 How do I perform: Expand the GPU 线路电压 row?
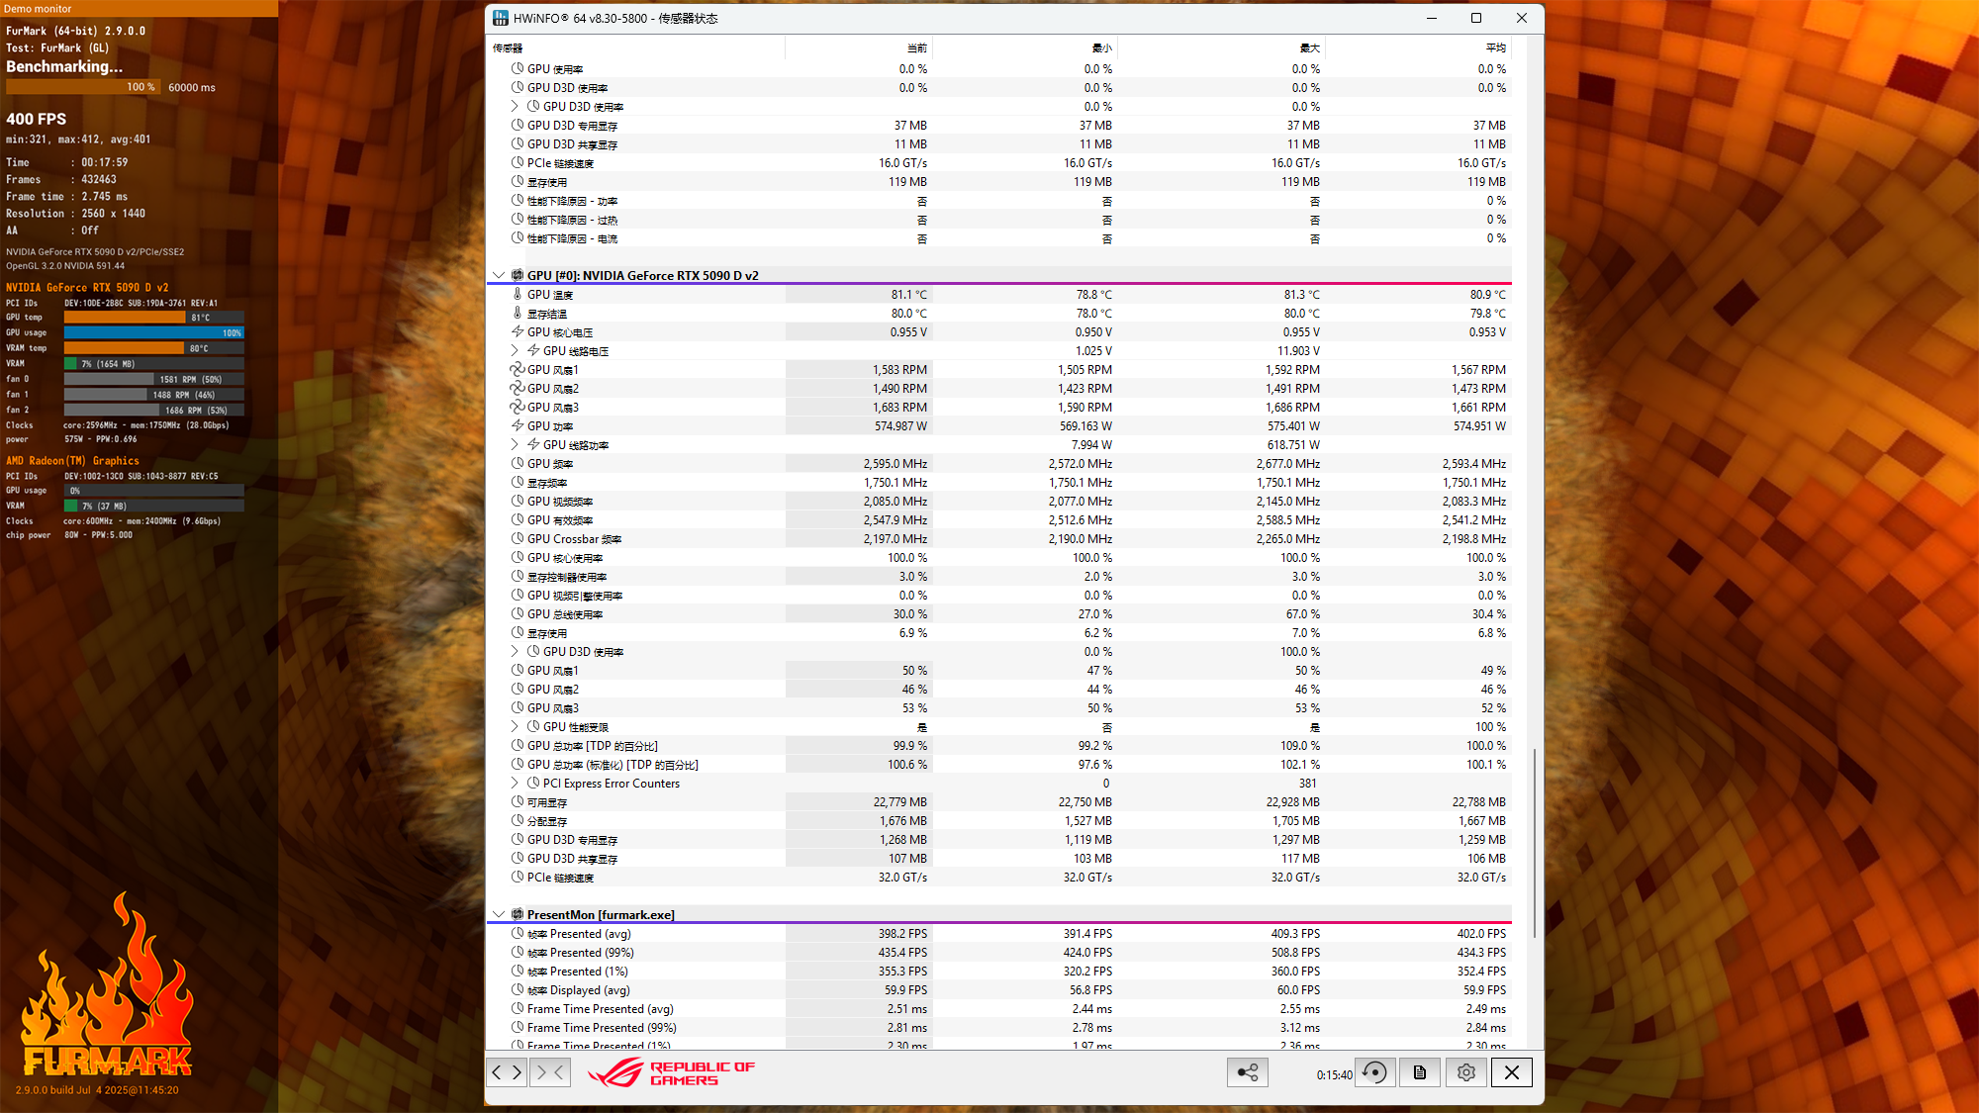[515, 351]
